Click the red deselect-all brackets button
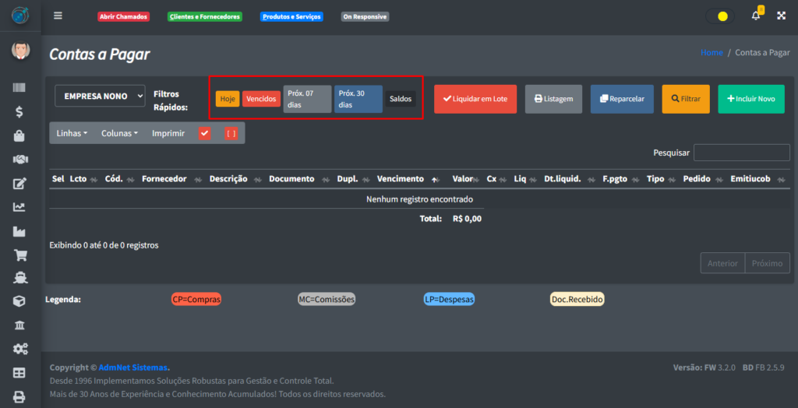798x408 pixels. tap(231, 133)
